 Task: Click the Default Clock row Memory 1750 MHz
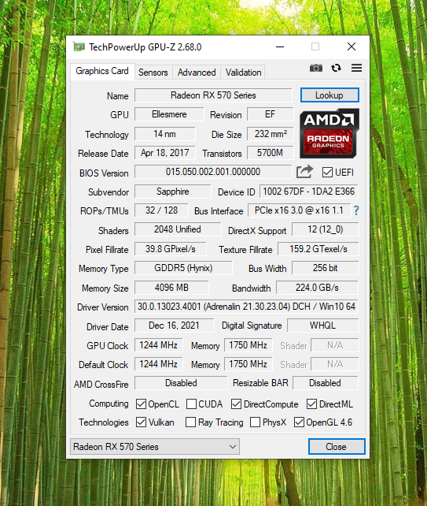point(248,364)
